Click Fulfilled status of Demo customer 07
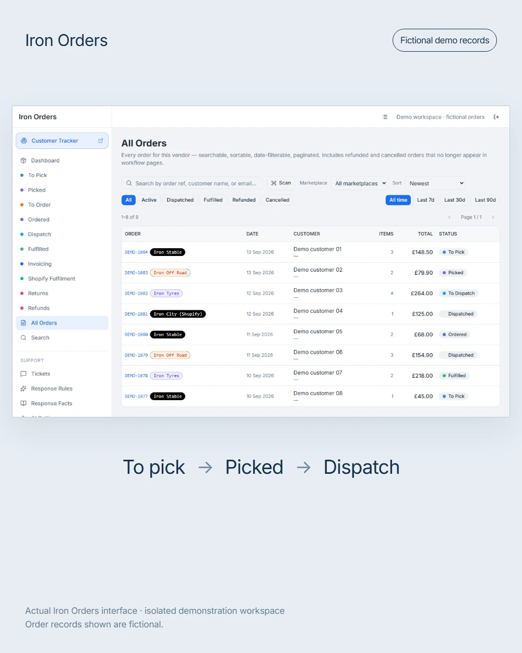Screen dimensions: 522x653 [x=454, y=376]
